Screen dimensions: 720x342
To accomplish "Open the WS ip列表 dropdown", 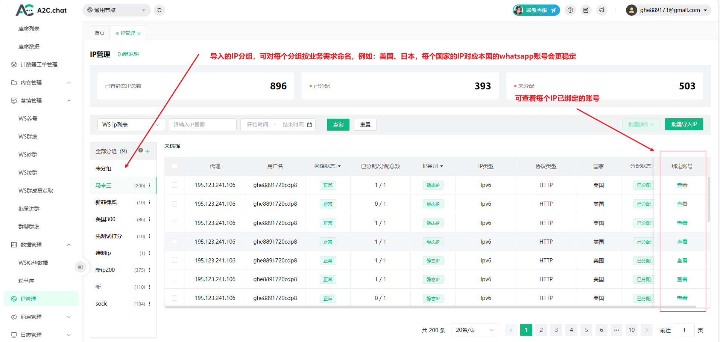I will (131, 125).
